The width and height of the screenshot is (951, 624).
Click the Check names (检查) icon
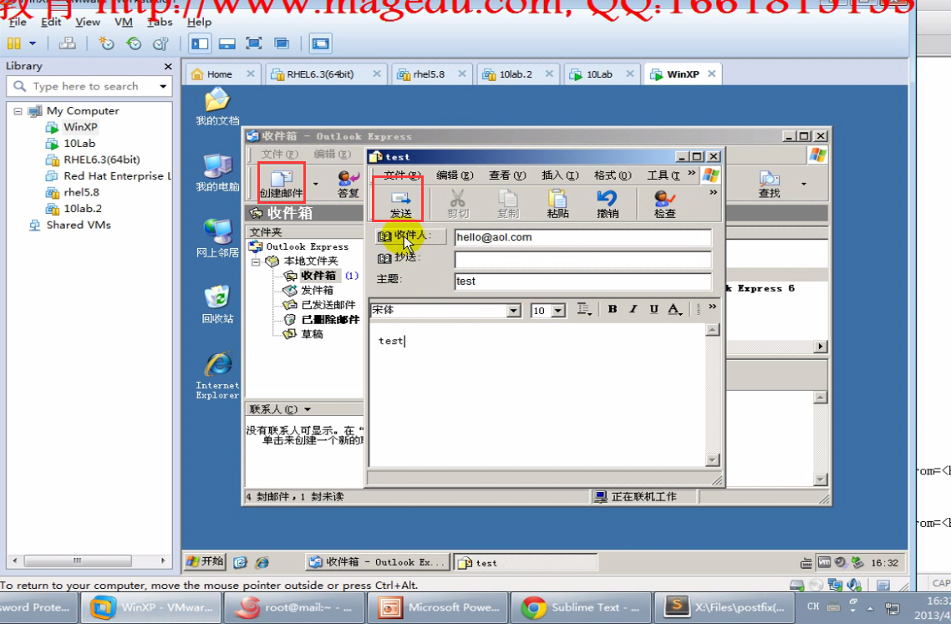pyautogui.click(x=664, y=204)
